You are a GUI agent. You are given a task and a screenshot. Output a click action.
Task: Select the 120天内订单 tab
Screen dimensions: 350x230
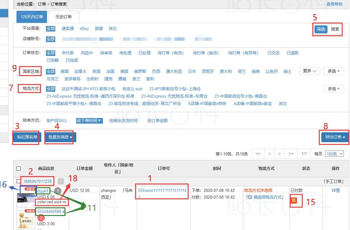[x=32, y=17]
